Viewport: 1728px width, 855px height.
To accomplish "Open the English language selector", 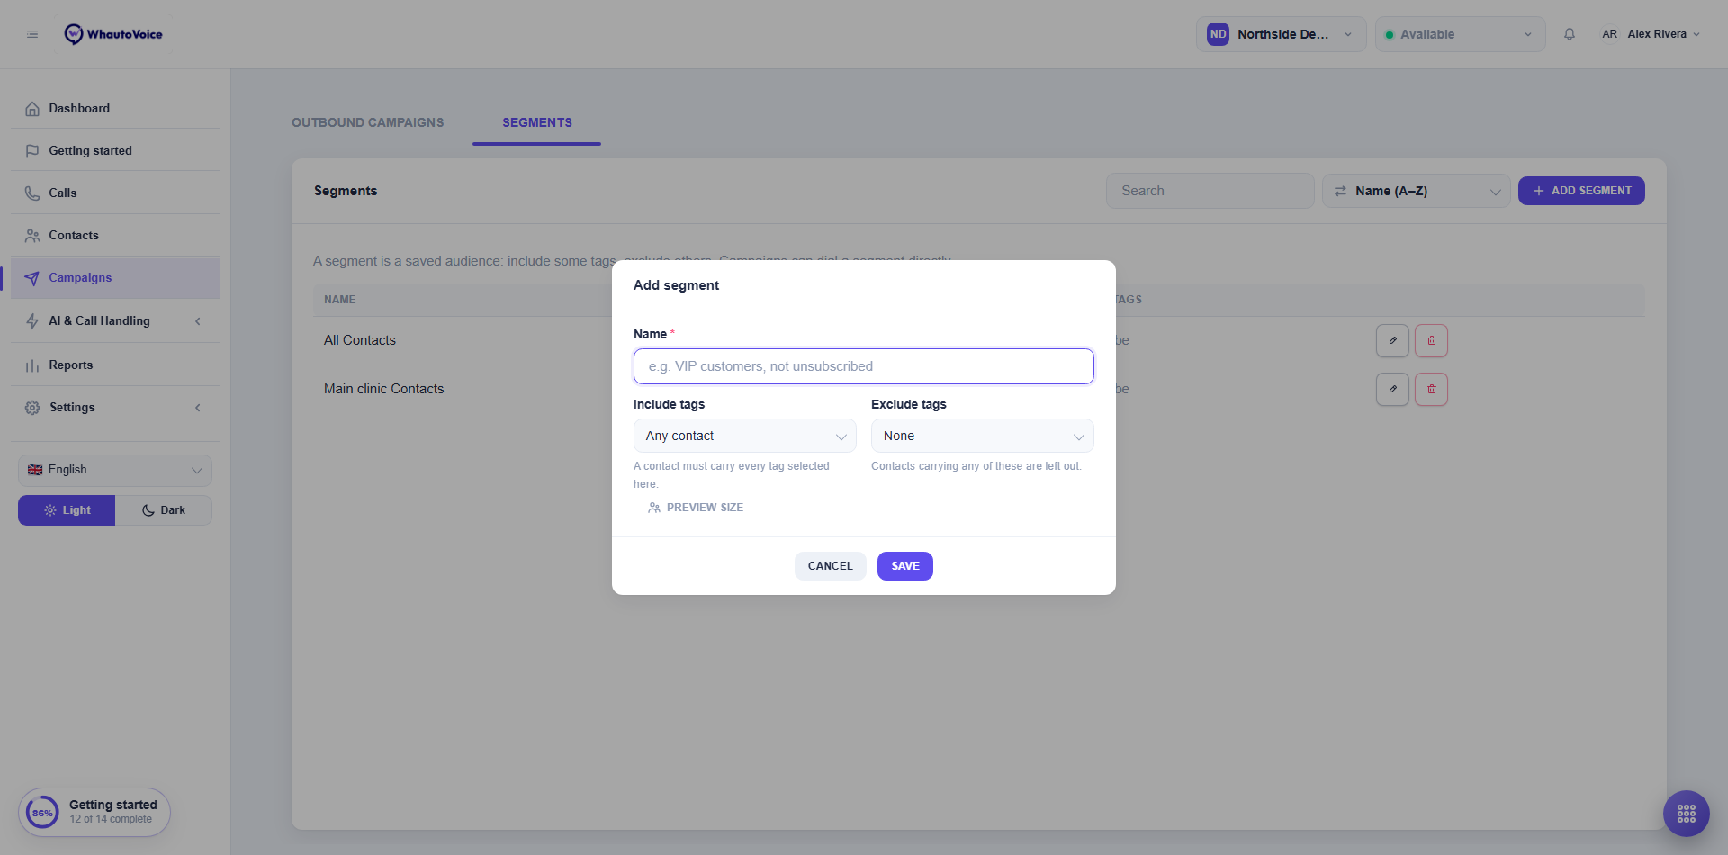I will point(115,470).
